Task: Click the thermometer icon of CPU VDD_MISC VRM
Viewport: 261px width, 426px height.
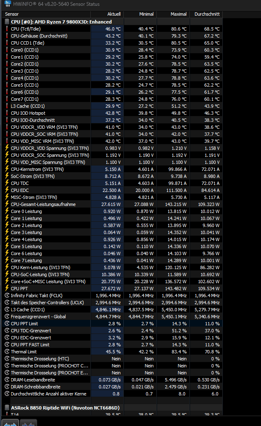Action: [7, 141]
